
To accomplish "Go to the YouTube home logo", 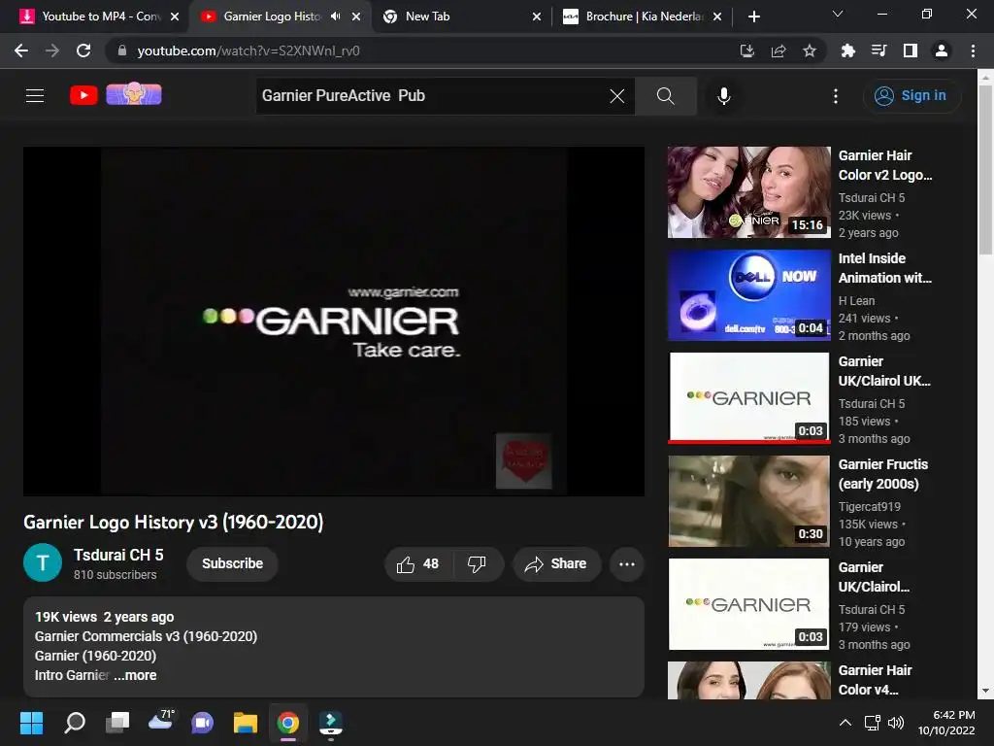I will (x=83, y=95).
